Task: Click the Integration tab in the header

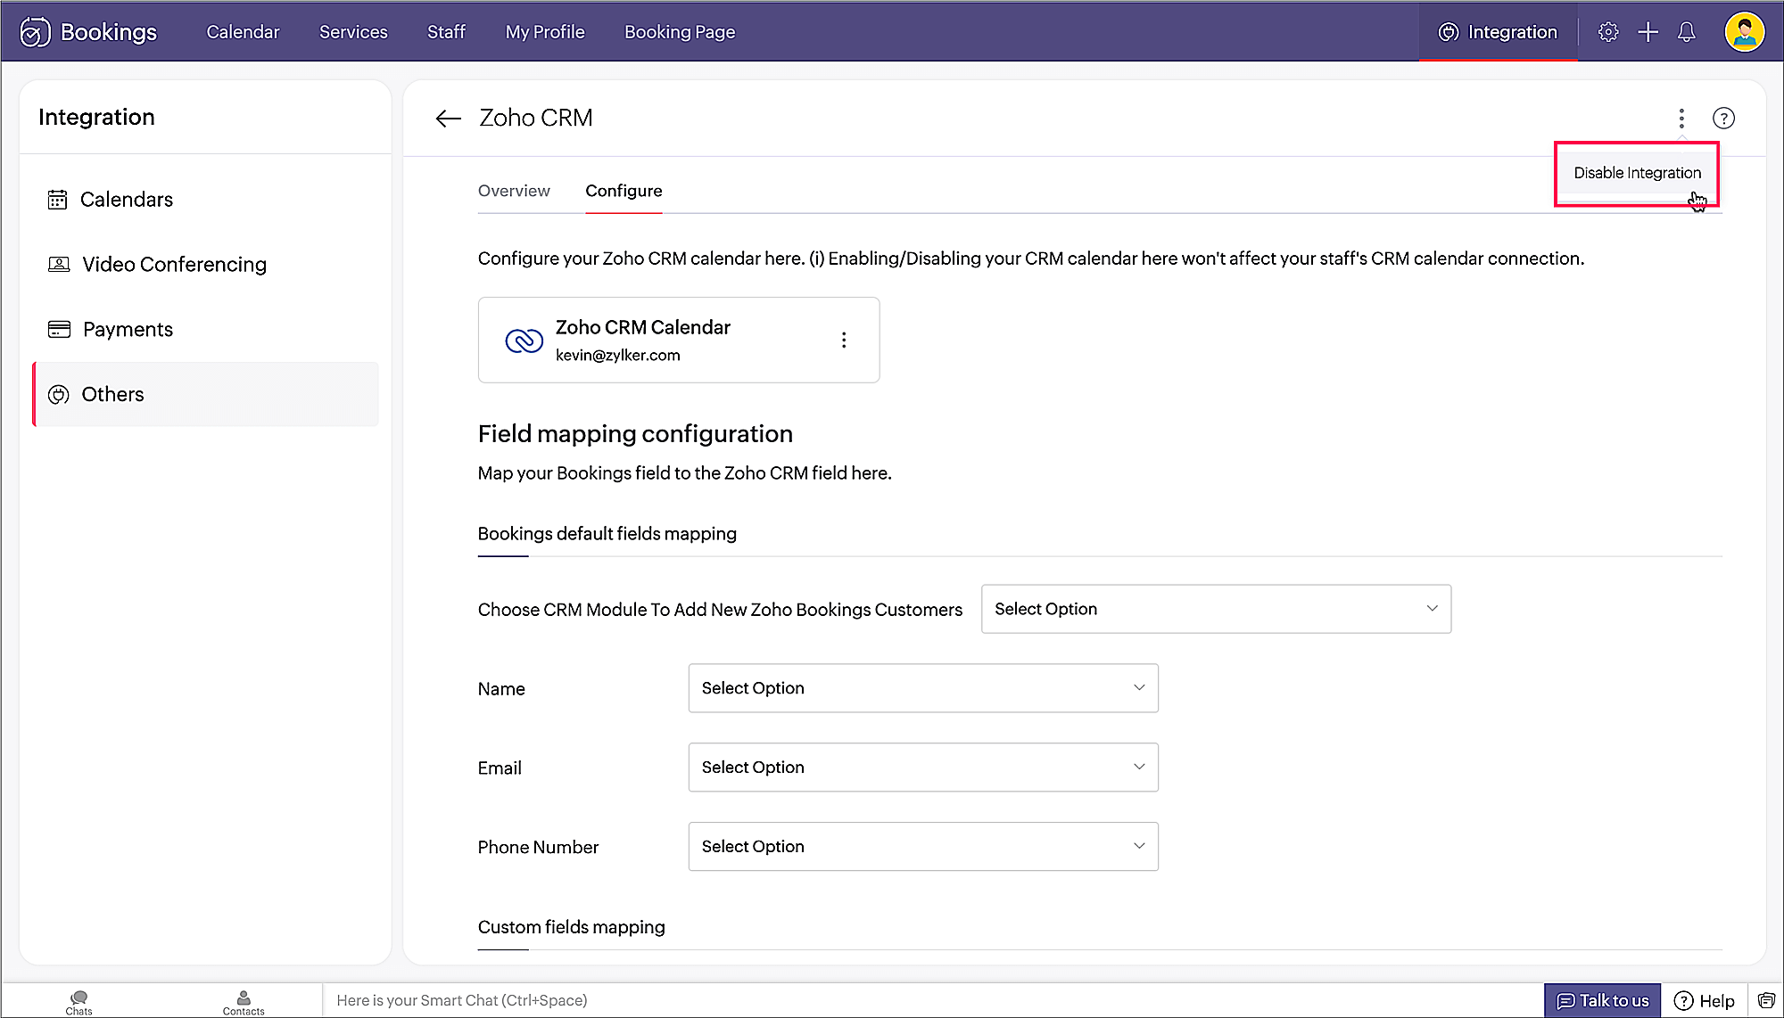Action: click(x=1499, y=32)
